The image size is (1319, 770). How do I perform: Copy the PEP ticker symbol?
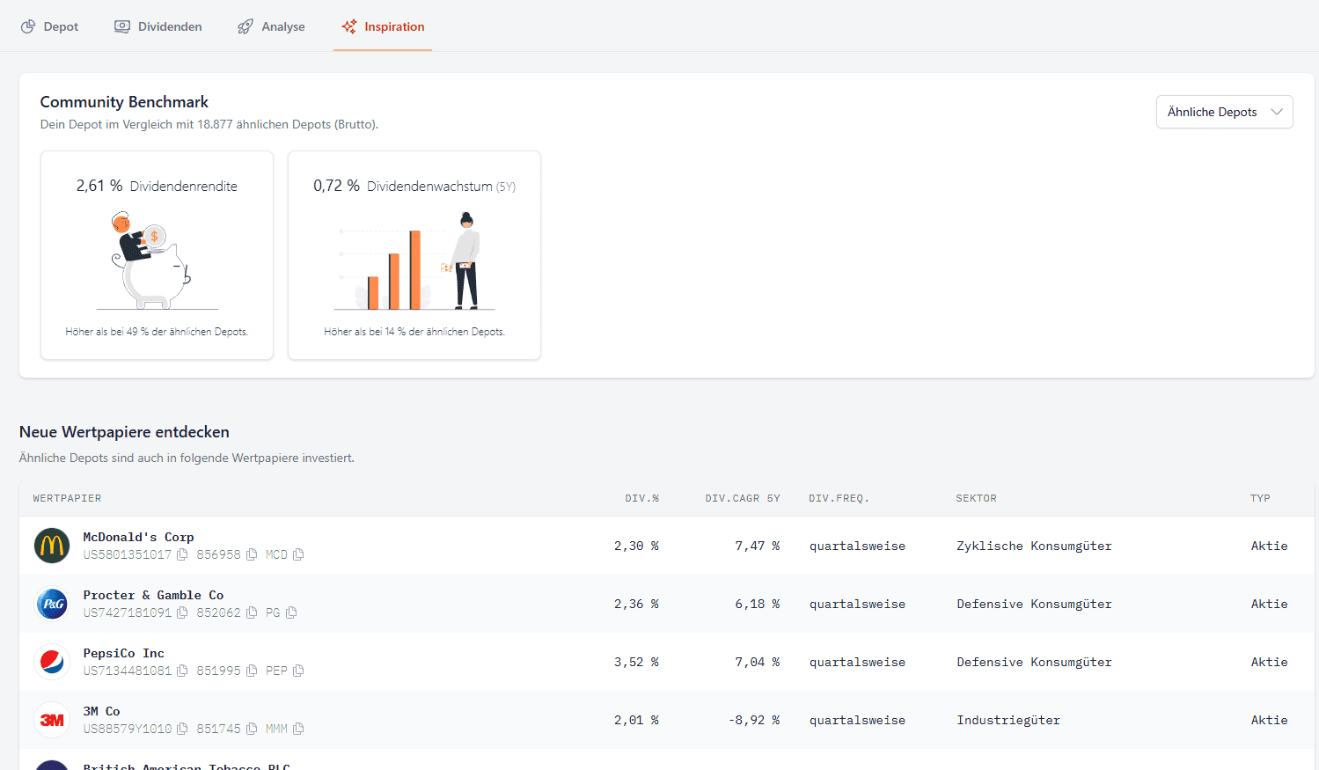298,671
